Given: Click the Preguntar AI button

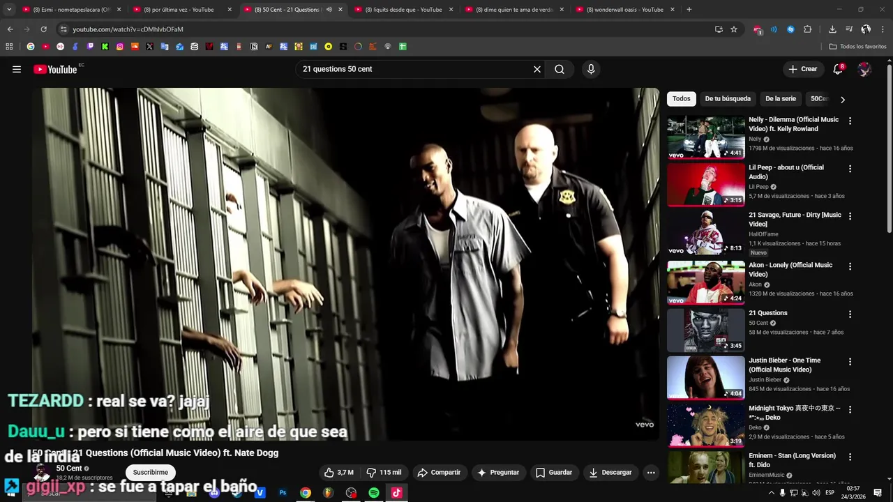Looking at the screenshot, I should pos(498,473).
